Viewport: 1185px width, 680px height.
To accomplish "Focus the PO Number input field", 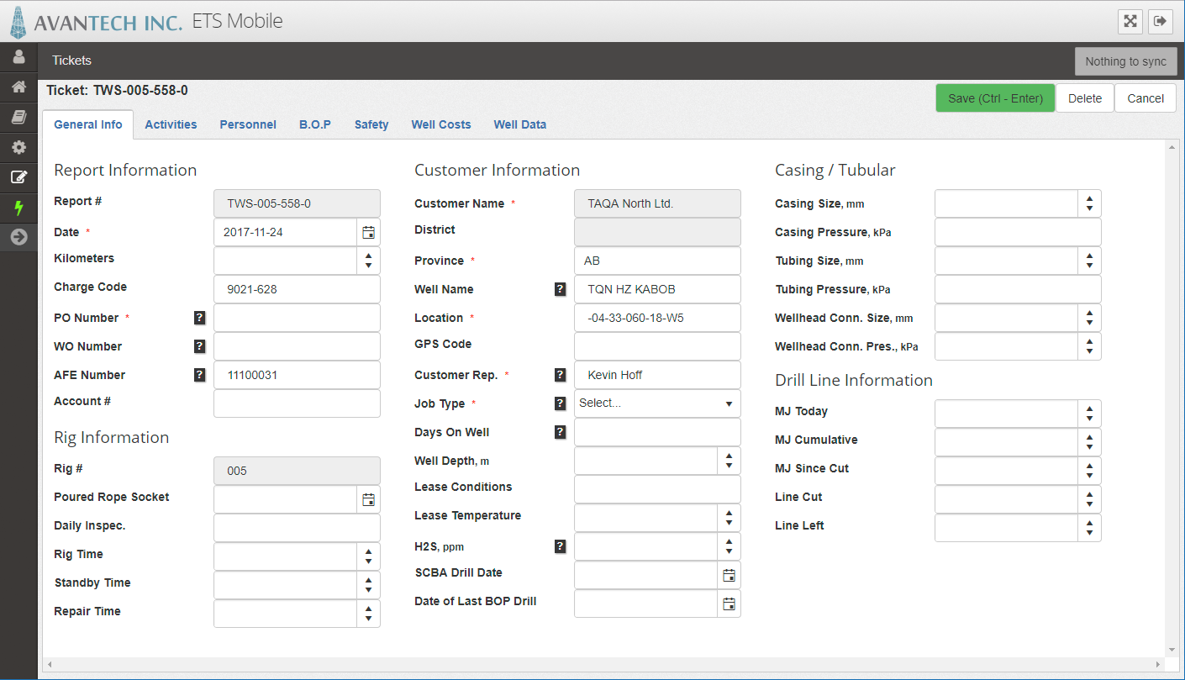I will pyautogui.click(x=297, y=318).
